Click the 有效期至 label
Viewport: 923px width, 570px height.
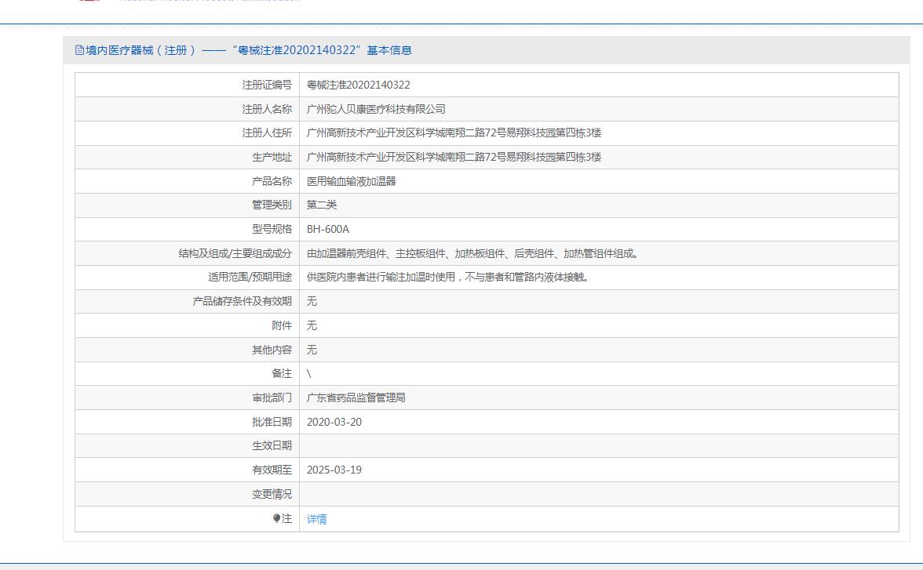point(272,470)
